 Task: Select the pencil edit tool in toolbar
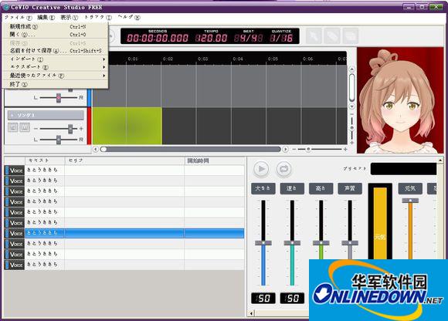click(x=332, y=36)
